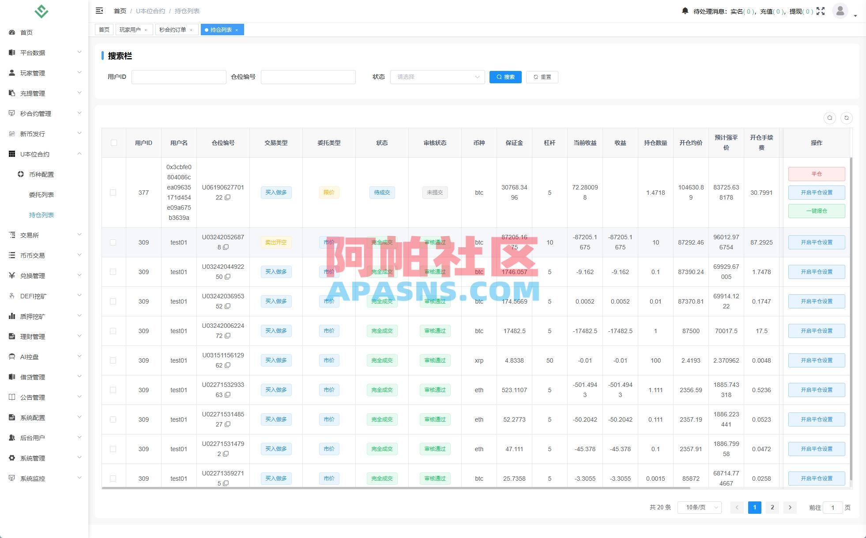Check the row checkbox for user 377
Image resolution: width=866 pixels, height=538 pixels.
[113, 193]
